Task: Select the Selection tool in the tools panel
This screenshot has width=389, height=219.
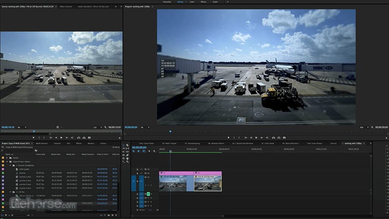Action: coord(123,145)
